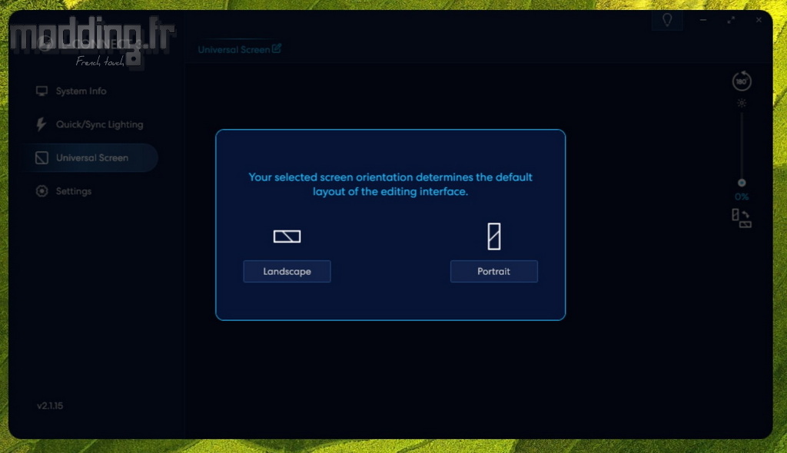Switch to the Universal Screen tab header
Viewport: 787px width, 453px height.
[234, 50]
